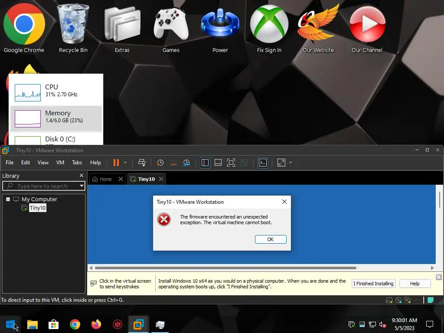Collapse the My Computer tree node

tap(8, 199)
